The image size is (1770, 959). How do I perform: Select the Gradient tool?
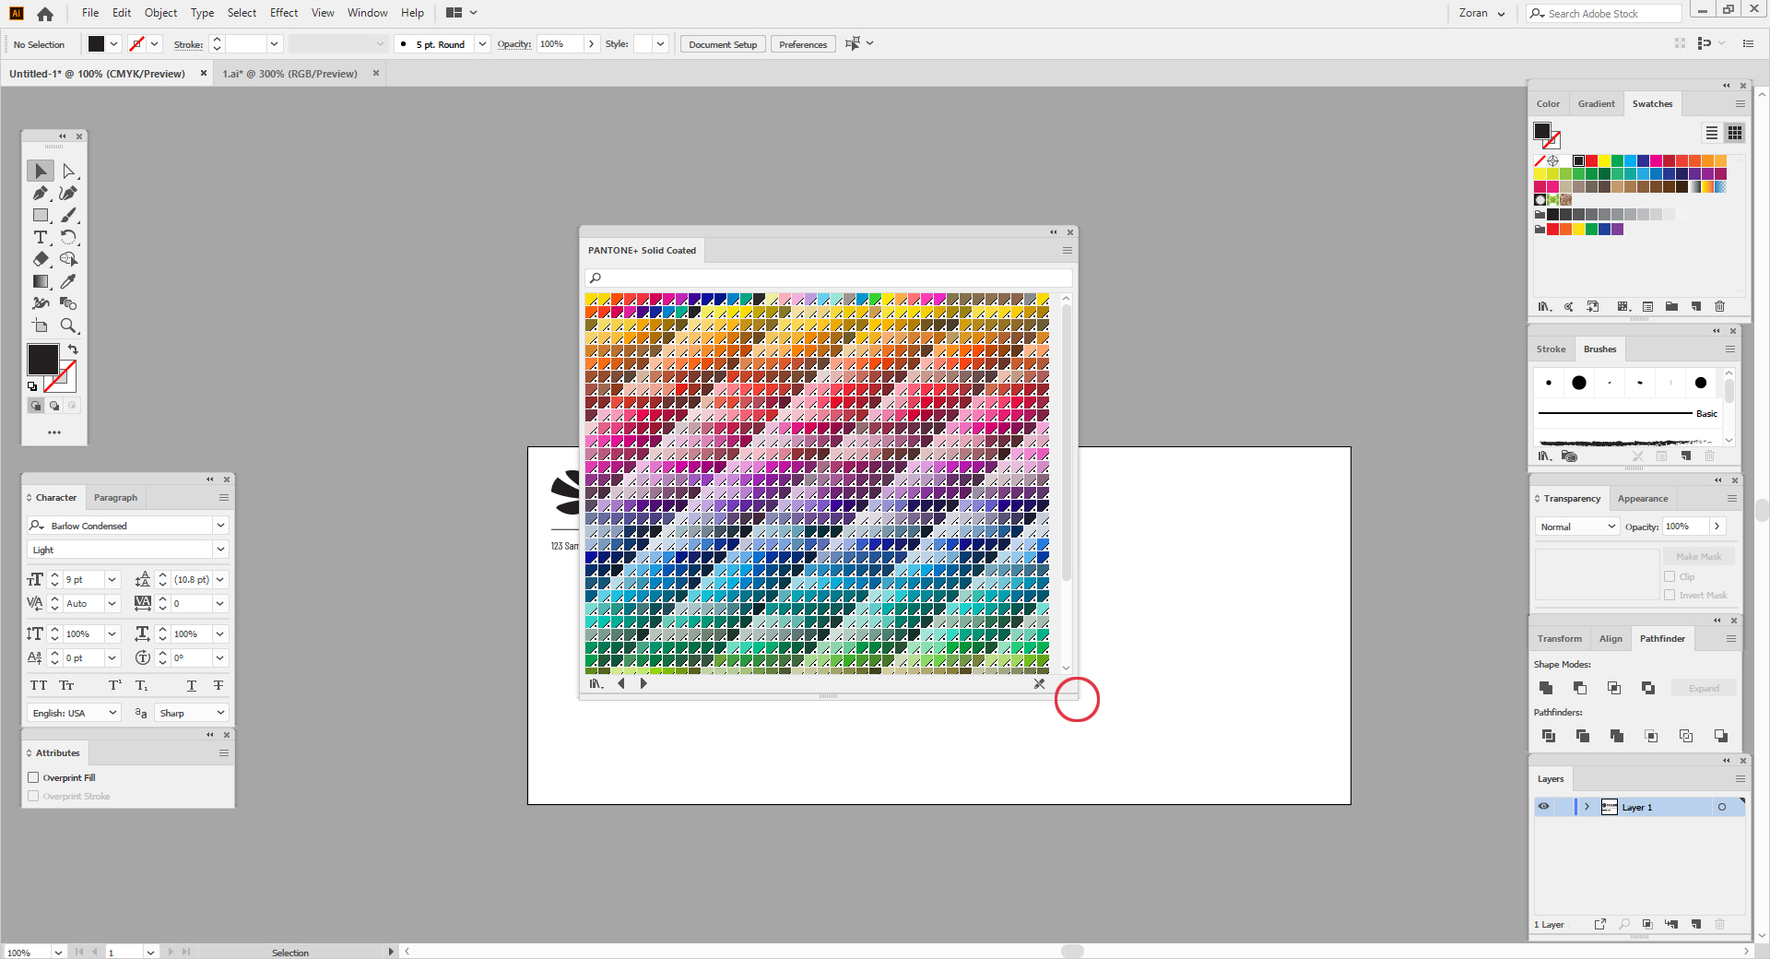pos(41,281)
